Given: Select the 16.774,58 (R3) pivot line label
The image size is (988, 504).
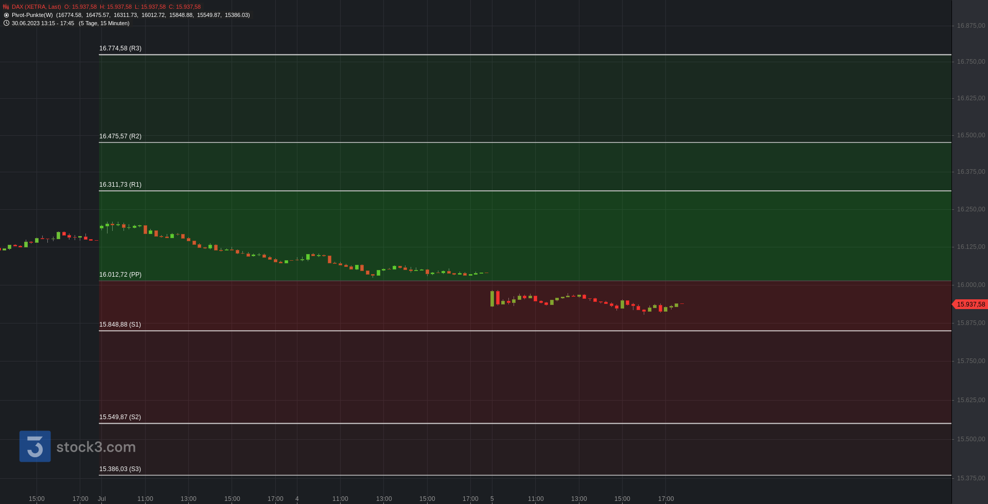Looking at the screenshot, I should [x=120, y=48].
